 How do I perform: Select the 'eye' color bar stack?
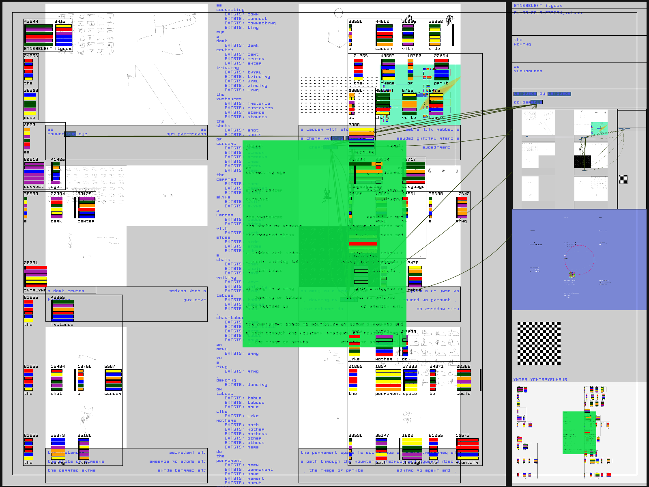[56, 173]
